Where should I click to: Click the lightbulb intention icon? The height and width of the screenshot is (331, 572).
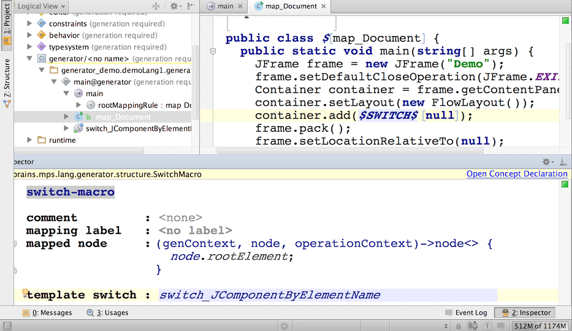coord(25,292)
